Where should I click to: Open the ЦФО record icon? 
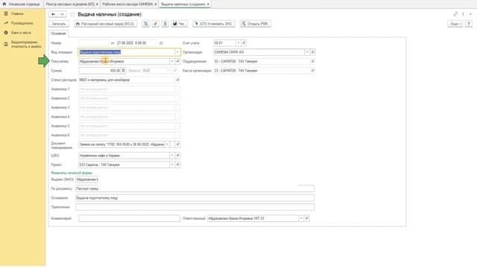(177, 156)
